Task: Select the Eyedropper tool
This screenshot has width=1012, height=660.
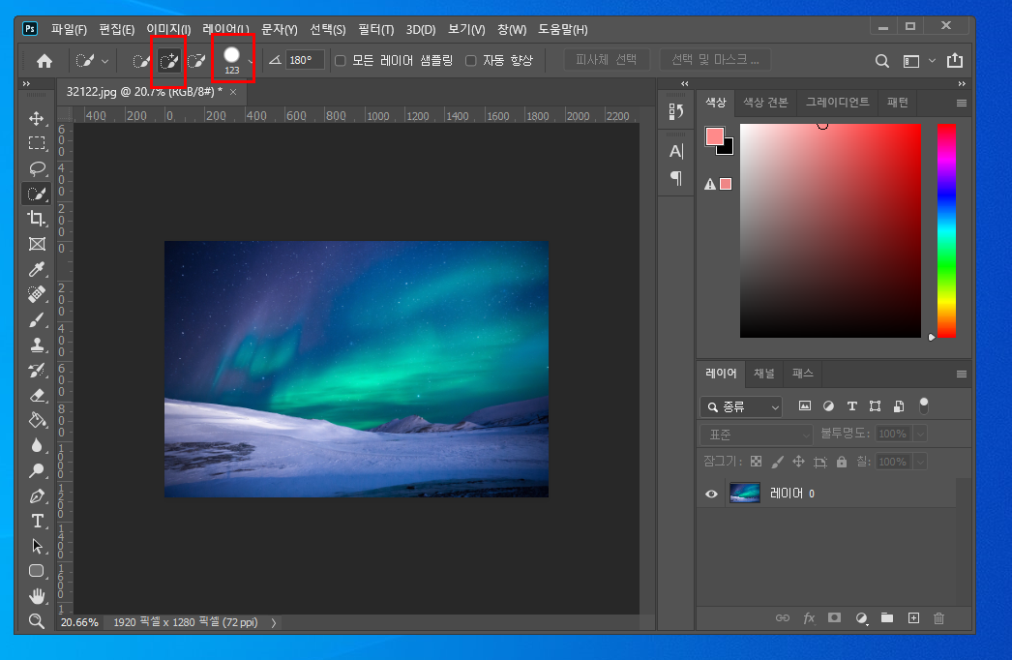Action: [x=37, y=269]
